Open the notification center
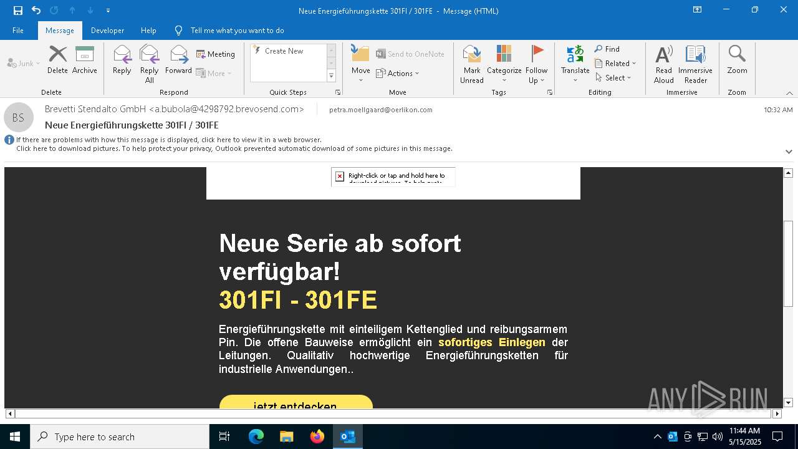The height and width of the screenshot is (449, 798). [x=777, y=437]
